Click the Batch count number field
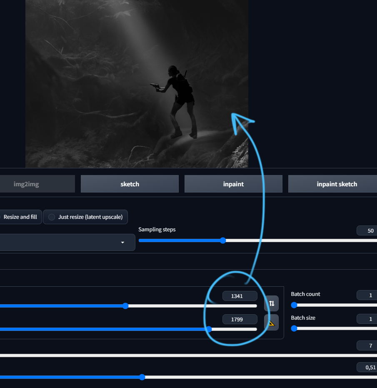The width and height of the screenshot is (377, 388). click(367, 295)
